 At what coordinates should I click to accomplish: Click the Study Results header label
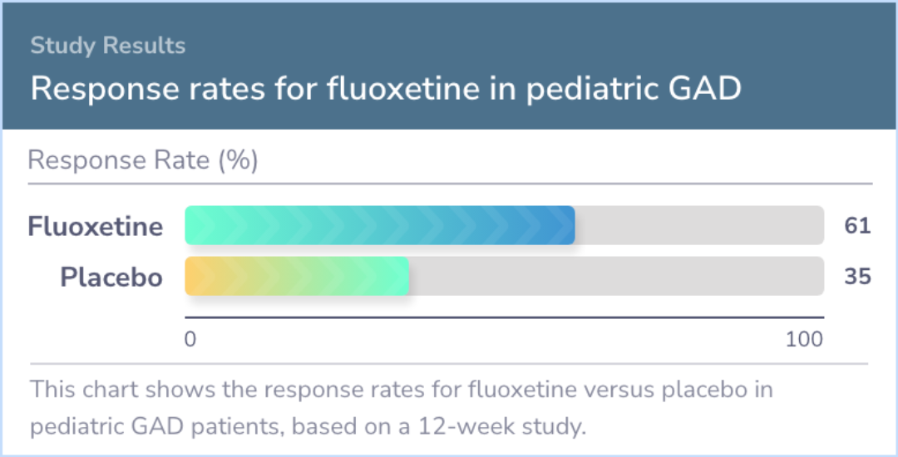coord(107,46)
